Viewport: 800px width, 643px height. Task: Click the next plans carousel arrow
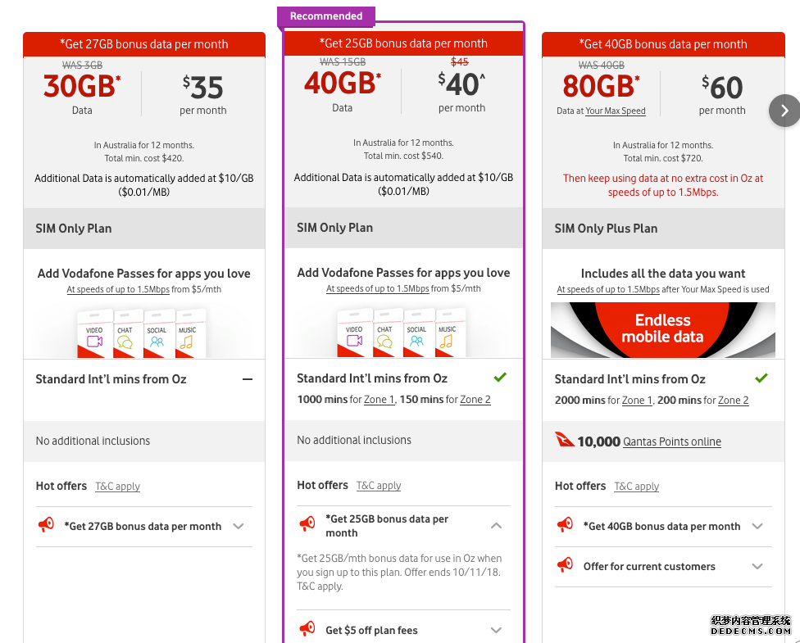[784, 110]
